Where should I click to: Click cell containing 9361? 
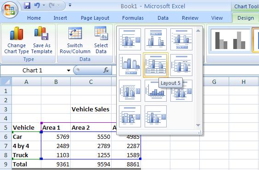pos(56,164)
